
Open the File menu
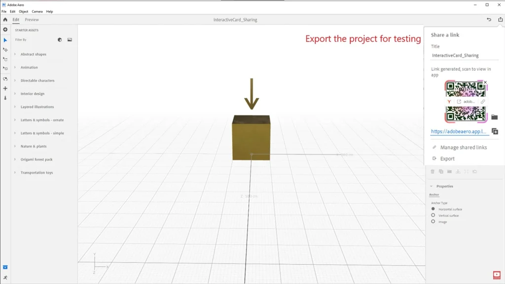(4, 12)
